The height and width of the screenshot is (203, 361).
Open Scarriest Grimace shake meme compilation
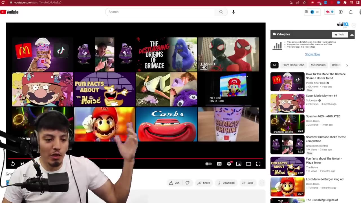click(326, 139)
